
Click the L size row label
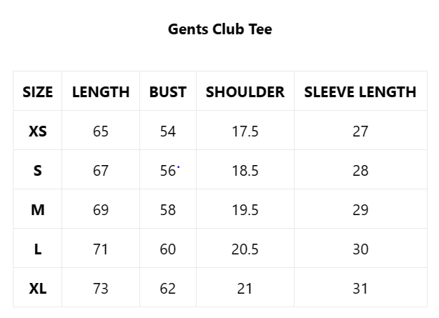[38, 249]
